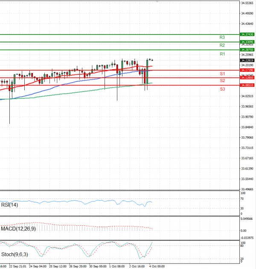Select the MACD(12,26,9) indicator label
Screen dimensions: 256x269
click(x=18, y=229)
